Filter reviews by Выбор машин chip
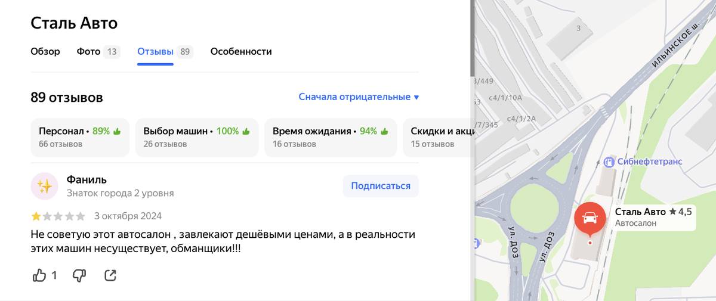Image resolution: width=716 pixels, height=301 pixels. click(197, 137)
